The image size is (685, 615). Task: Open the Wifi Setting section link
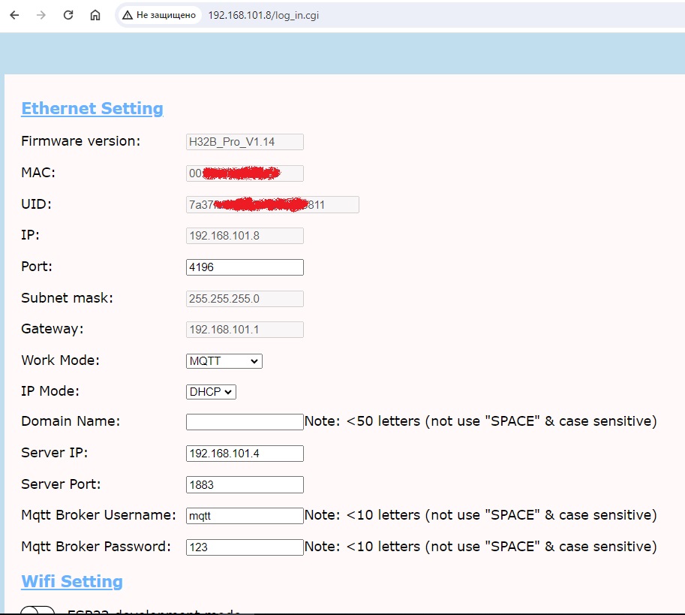tap(72, 582)
